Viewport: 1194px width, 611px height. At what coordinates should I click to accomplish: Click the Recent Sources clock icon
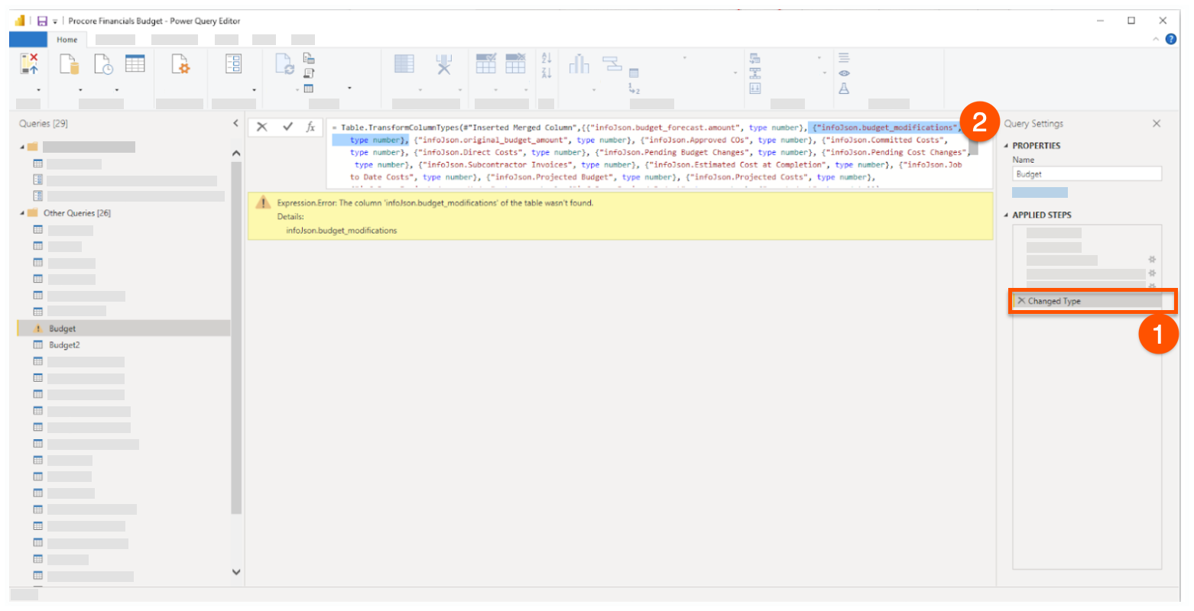[x=104, y=64]
